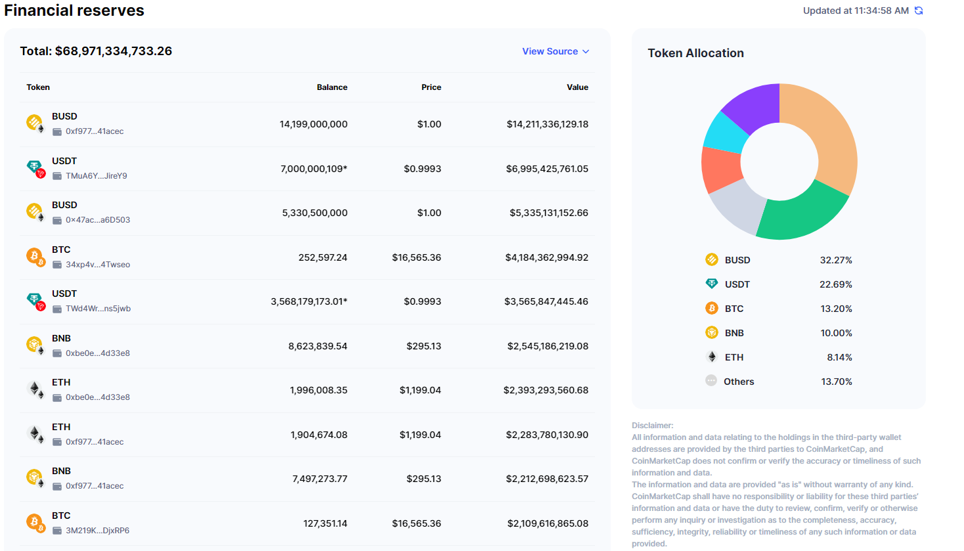Click the 32.27% BUSD allocation percentage

coord(836,260)
